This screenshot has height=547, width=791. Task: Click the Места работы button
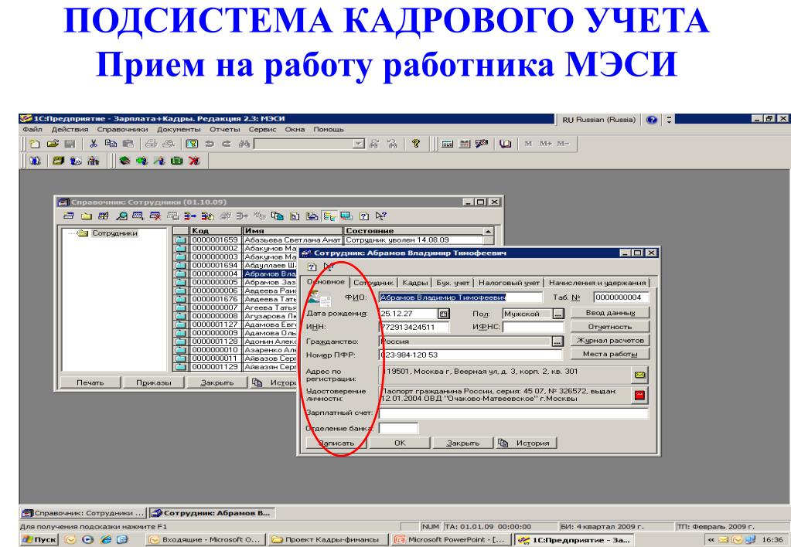[x=610, y=354]
